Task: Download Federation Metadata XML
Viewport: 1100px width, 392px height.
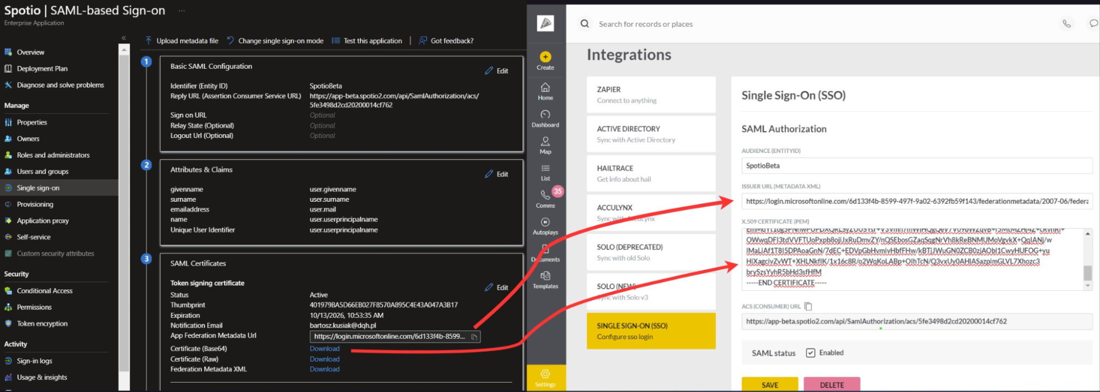Action: [325, 369]
